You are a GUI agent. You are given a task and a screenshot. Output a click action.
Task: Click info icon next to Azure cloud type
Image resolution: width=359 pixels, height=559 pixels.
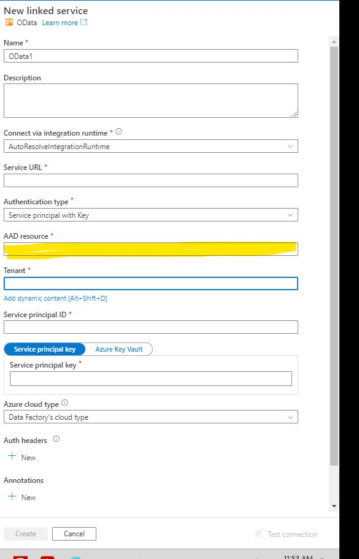click(x=64, y=403)
